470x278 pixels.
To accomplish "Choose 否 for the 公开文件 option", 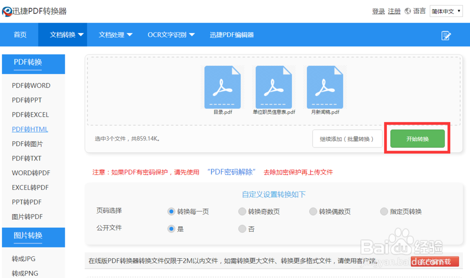I will click(x=242, y=229).
